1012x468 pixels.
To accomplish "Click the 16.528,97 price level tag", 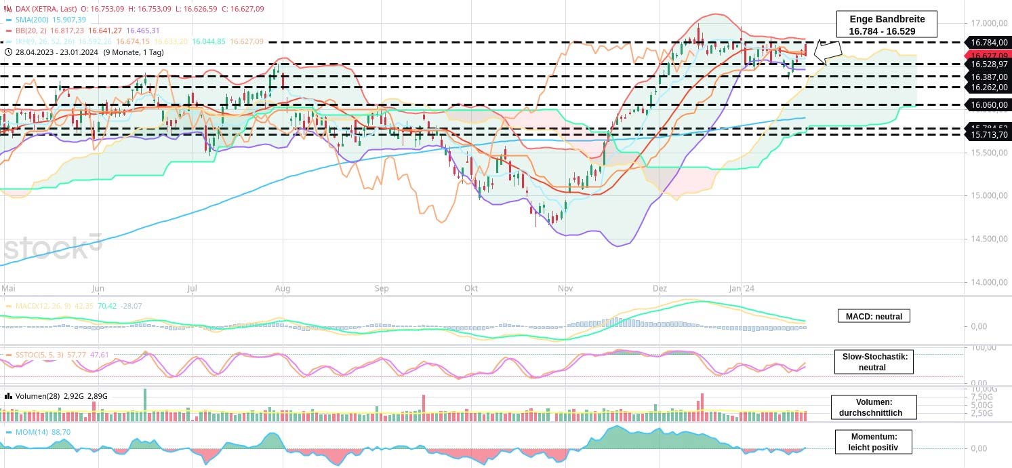I will 990,64.
